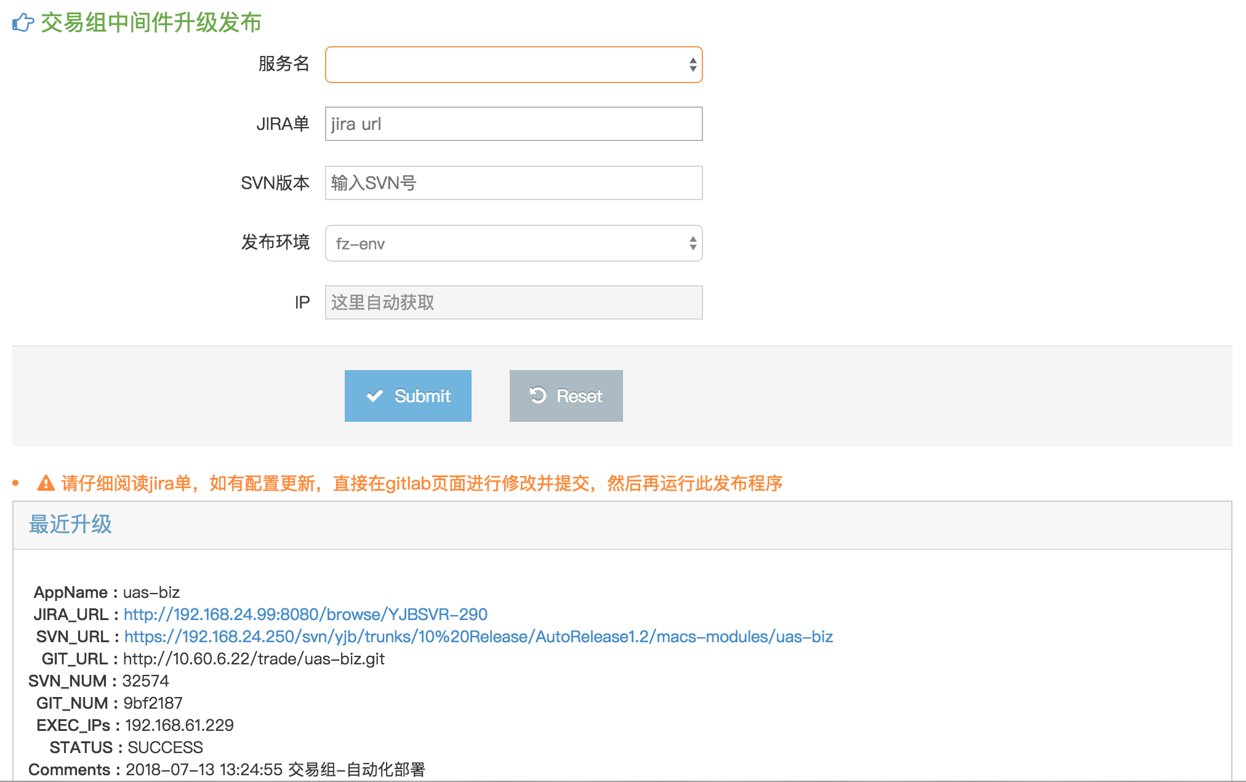The image size is (1246, 782).
Task: Click into the SVN版本 input field
Action: [513, 183]
